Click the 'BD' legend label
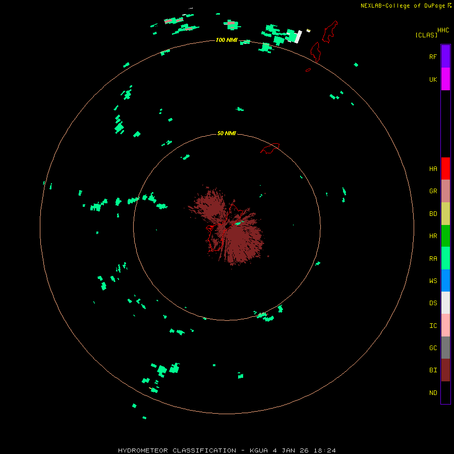The image size is (454, 454). (x=433, y=214)
